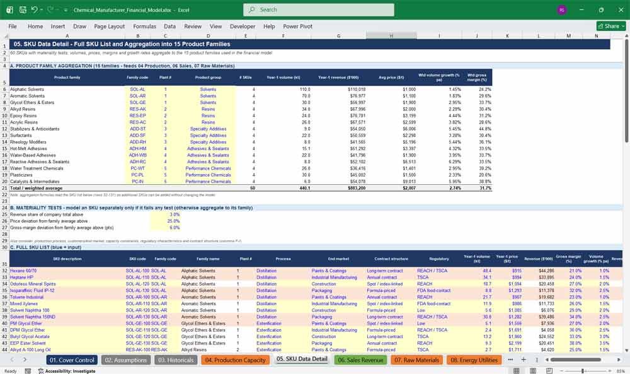The image size is (630, 374).
Task: Go to 08. Energy Utilities sheet
Action: pos(474,360)
